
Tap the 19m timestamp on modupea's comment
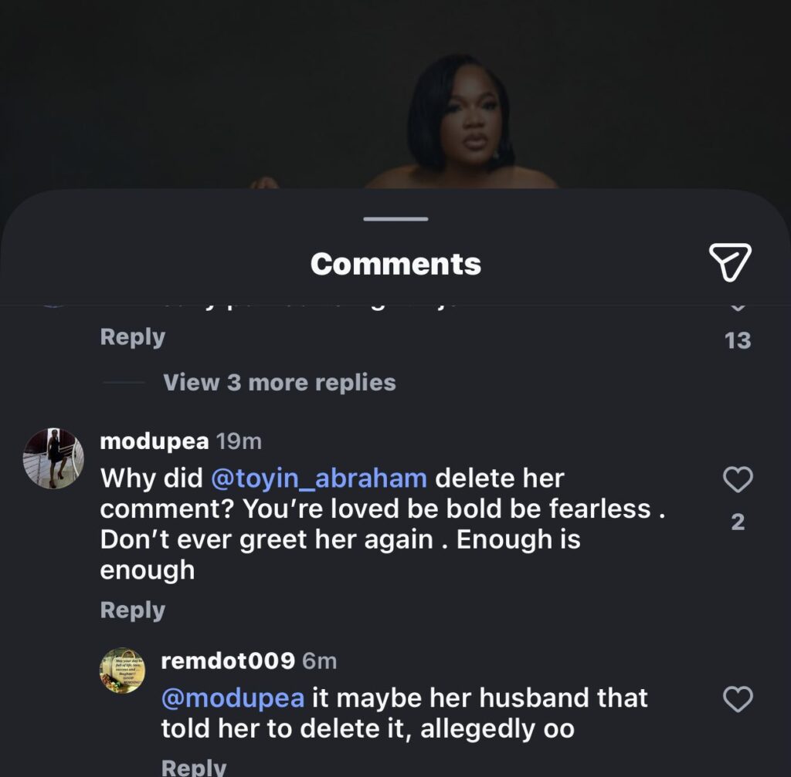[239, 441]
